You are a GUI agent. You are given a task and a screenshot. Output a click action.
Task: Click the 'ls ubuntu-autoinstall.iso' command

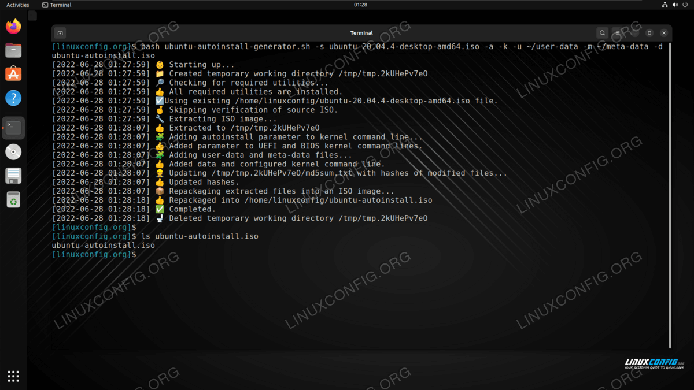pyautogui.click(x=200, y=236)
